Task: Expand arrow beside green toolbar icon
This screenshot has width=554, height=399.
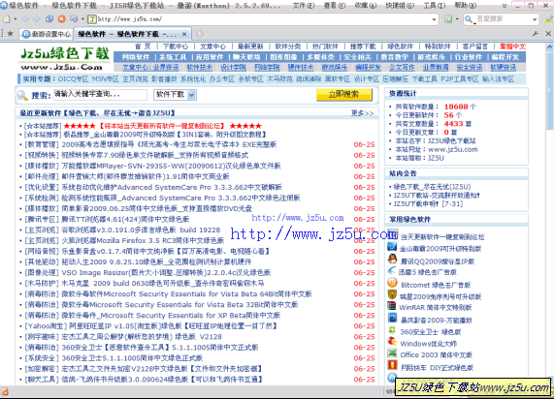Action: pos(457,19)
